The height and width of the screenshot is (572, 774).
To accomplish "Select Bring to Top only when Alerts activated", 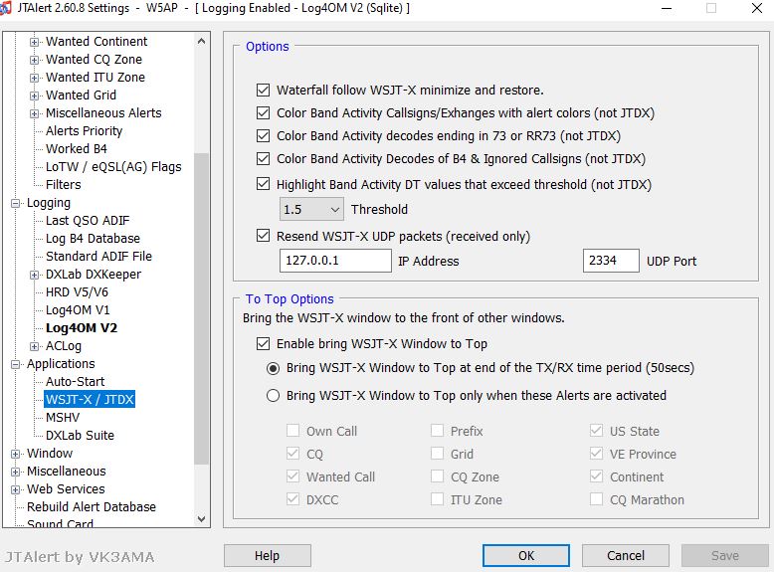I will [x=273, y=395].
